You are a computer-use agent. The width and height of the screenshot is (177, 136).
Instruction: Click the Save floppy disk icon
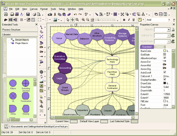pos(28,14)
